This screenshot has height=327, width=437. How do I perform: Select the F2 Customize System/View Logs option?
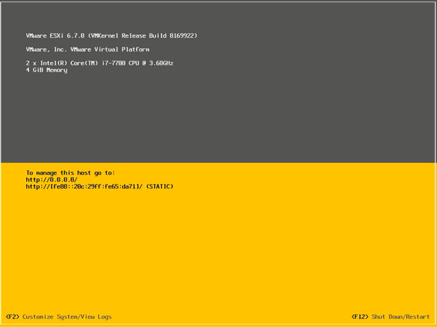[59, 317]
